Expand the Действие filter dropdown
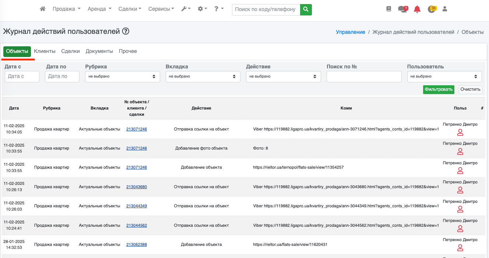Viewport: 489px width, 258px height. tap(283, 76)
